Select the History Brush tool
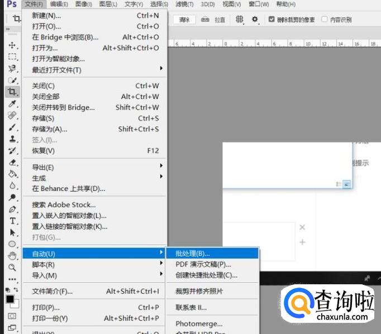This screenshot has height=334, width=381. click(x=12, y=151)
